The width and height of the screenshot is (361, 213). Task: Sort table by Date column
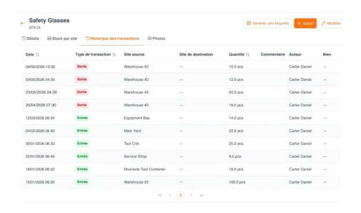point(38,55)
